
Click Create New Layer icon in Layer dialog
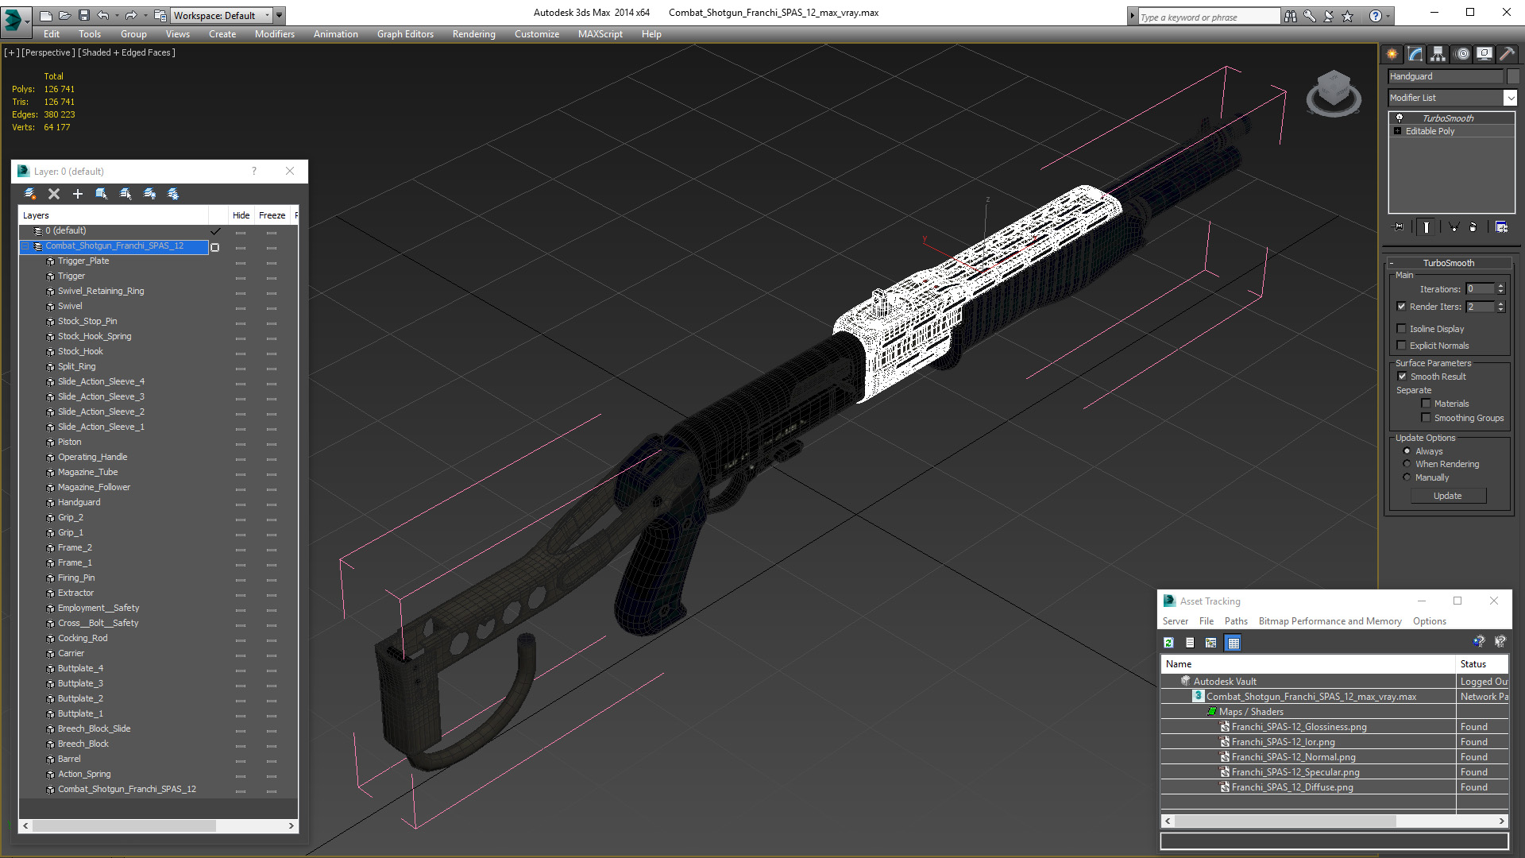pyautogui.click(x=30, y=194)
